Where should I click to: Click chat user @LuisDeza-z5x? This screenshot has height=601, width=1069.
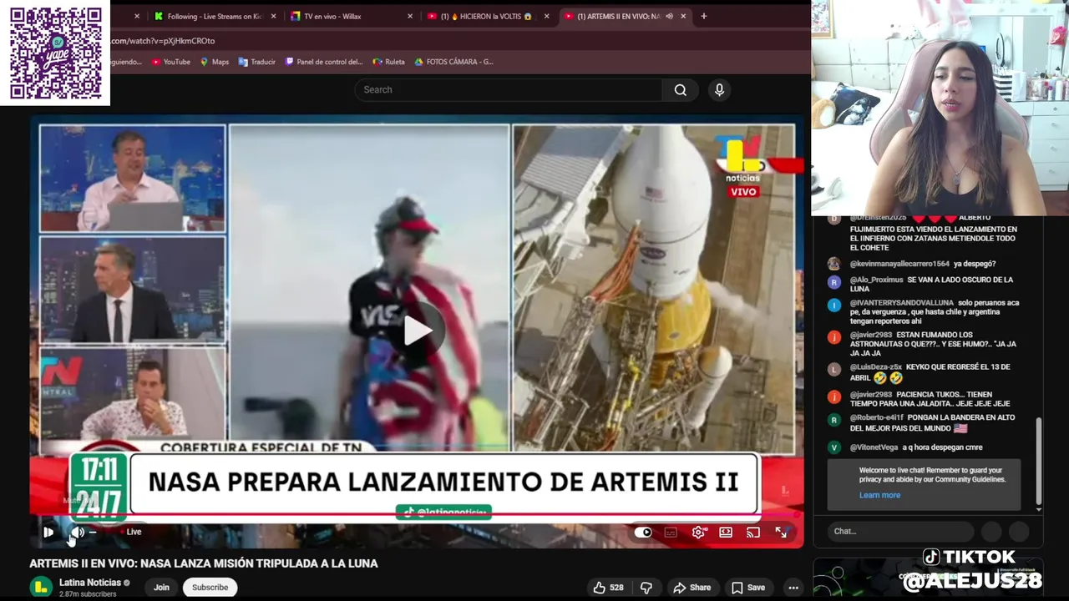(876, 367)
